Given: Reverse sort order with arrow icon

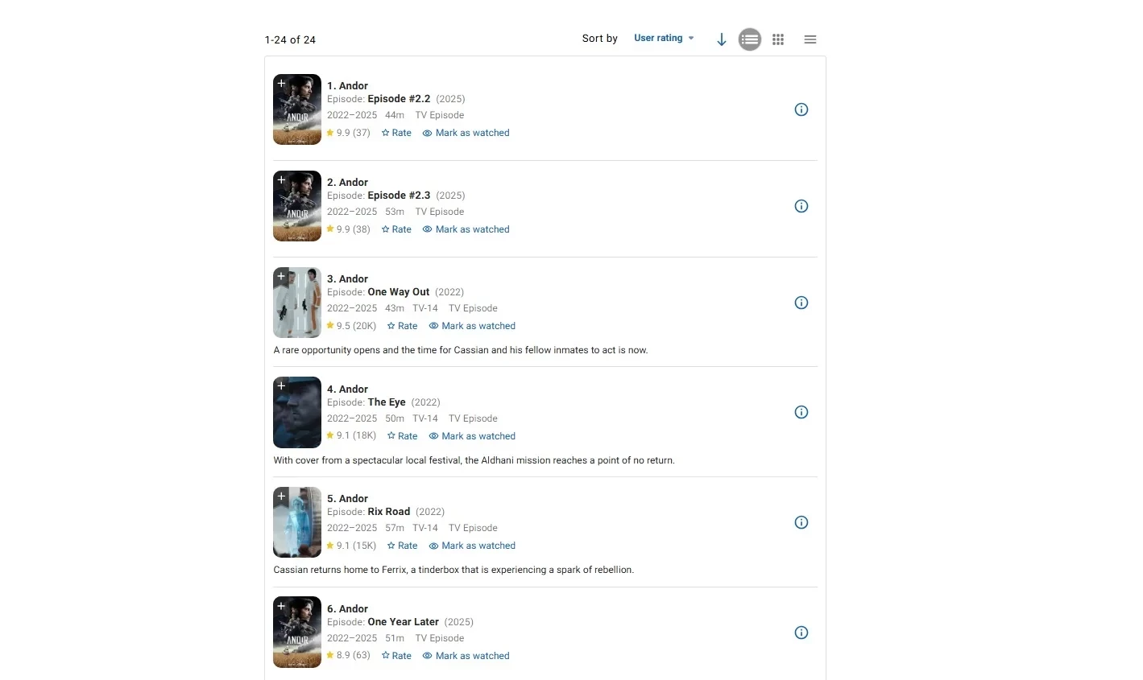Looking at the screenshot, I should point(722,39).
